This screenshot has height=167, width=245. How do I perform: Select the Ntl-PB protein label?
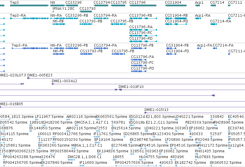[58, 51]
